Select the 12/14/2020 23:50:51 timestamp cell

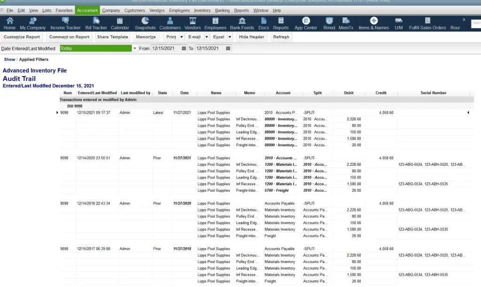(x=93, y=158)
